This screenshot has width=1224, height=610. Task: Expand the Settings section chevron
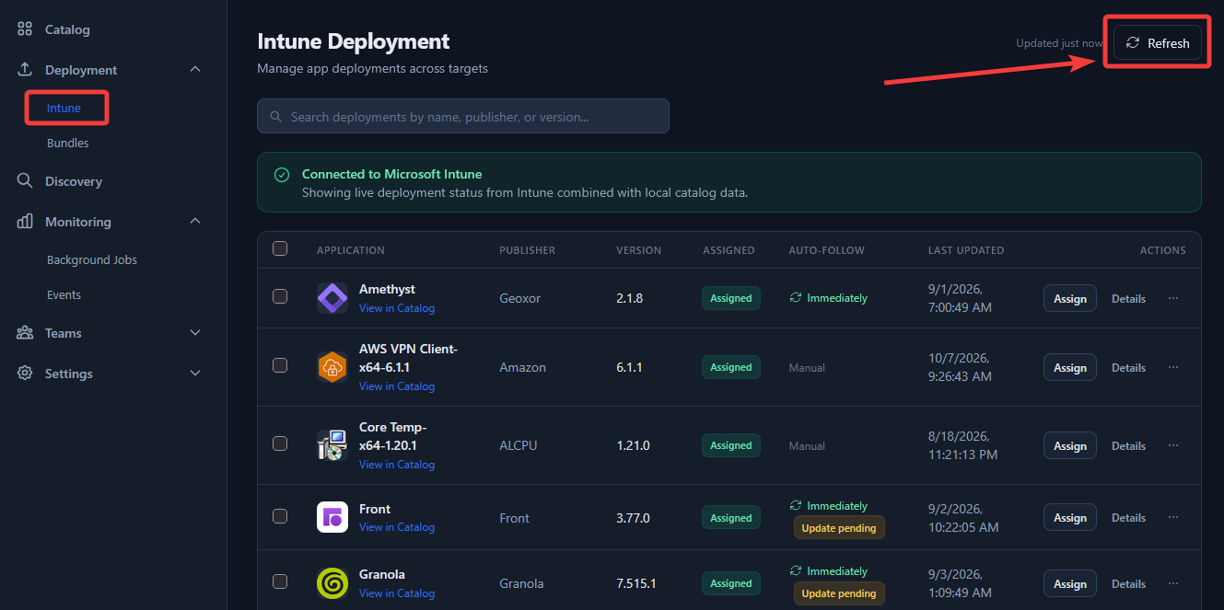pyautogui.click(x=195, y=374)
